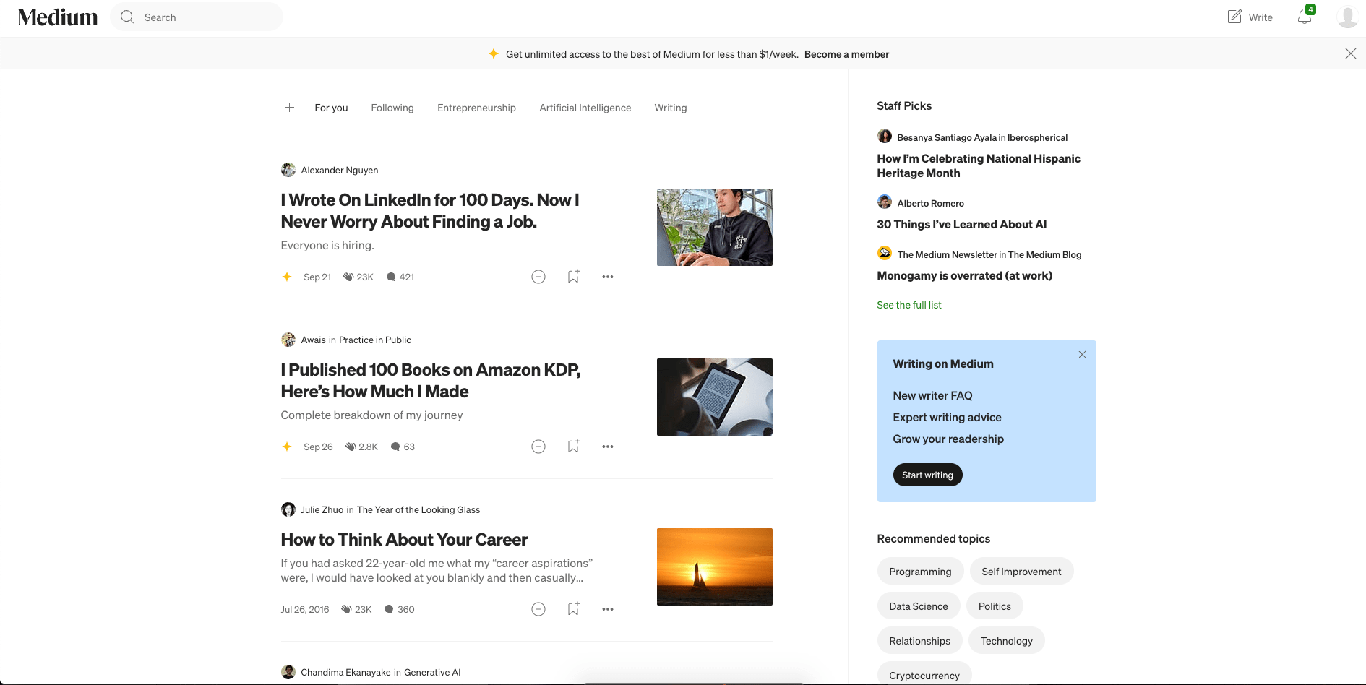Viewport: 1366px width, 685px height.
Task: Show less like the Amazon KDP article
Action: [538, 447]
